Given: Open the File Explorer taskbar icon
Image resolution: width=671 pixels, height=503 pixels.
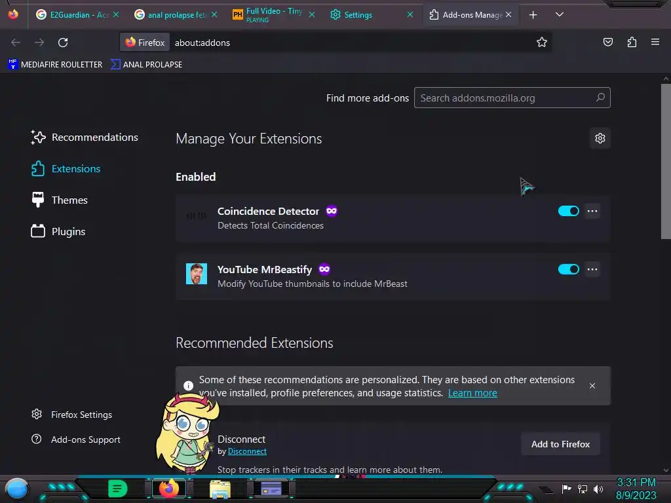Looking at the screenshot, I should pyautogui.click(x=220, y=489).
